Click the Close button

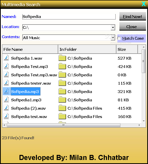pyautogui.click(x=133, y=27)
